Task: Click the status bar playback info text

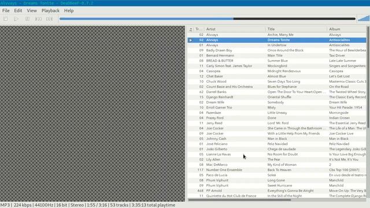Action: point(87,205)
